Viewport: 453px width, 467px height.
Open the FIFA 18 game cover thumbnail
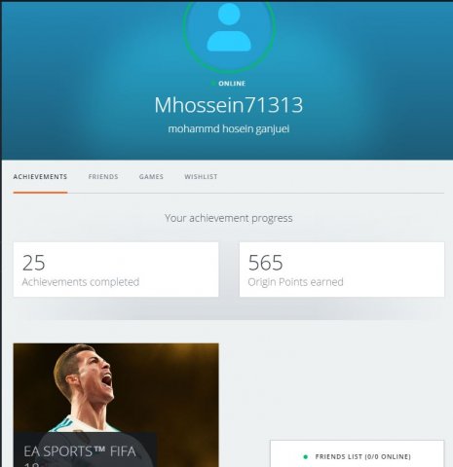[x=116, y=405]
